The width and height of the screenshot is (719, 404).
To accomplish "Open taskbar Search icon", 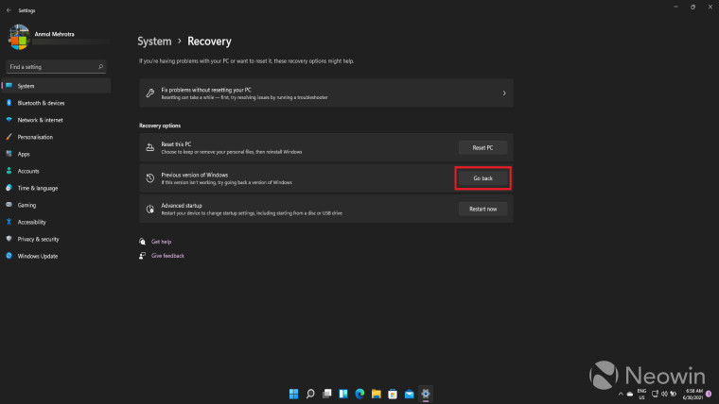I will point(310,394).
